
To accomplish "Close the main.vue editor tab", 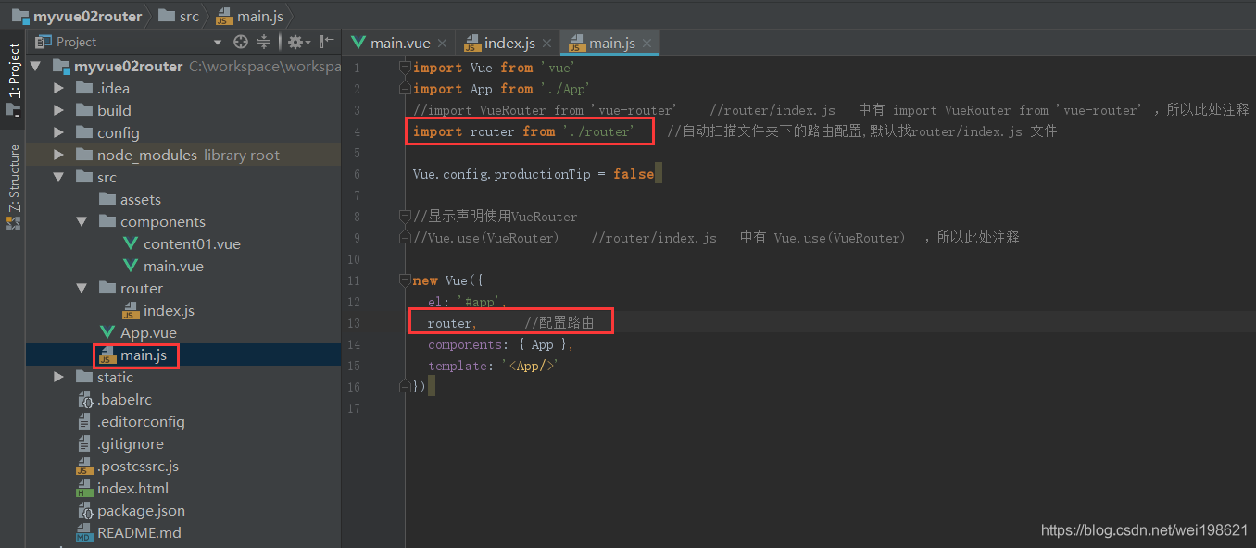I will click(x=443, y=43).
